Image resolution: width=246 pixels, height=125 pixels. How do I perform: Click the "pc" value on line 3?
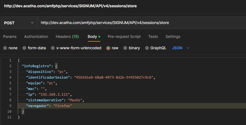click(x=61, y=72)
